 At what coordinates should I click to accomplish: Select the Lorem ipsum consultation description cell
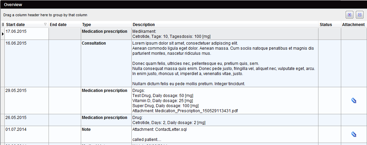225,64
